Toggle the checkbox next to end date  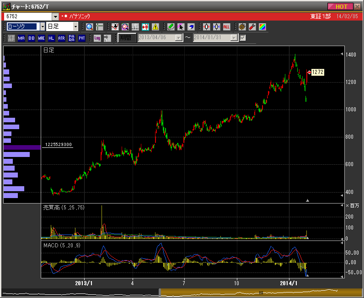[x=243, y=38]
